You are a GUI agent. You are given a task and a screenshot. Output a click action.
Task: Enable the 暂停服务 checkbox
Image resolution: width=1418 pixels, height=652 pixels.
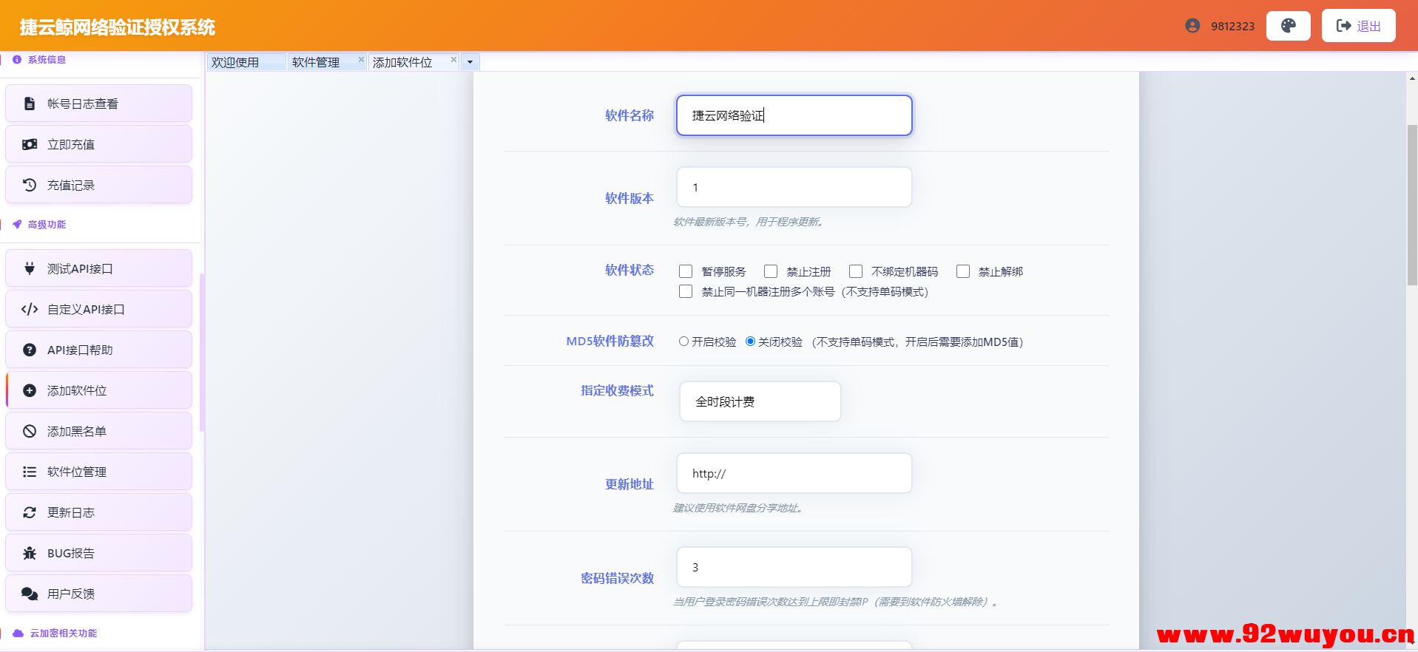point(686,271)
